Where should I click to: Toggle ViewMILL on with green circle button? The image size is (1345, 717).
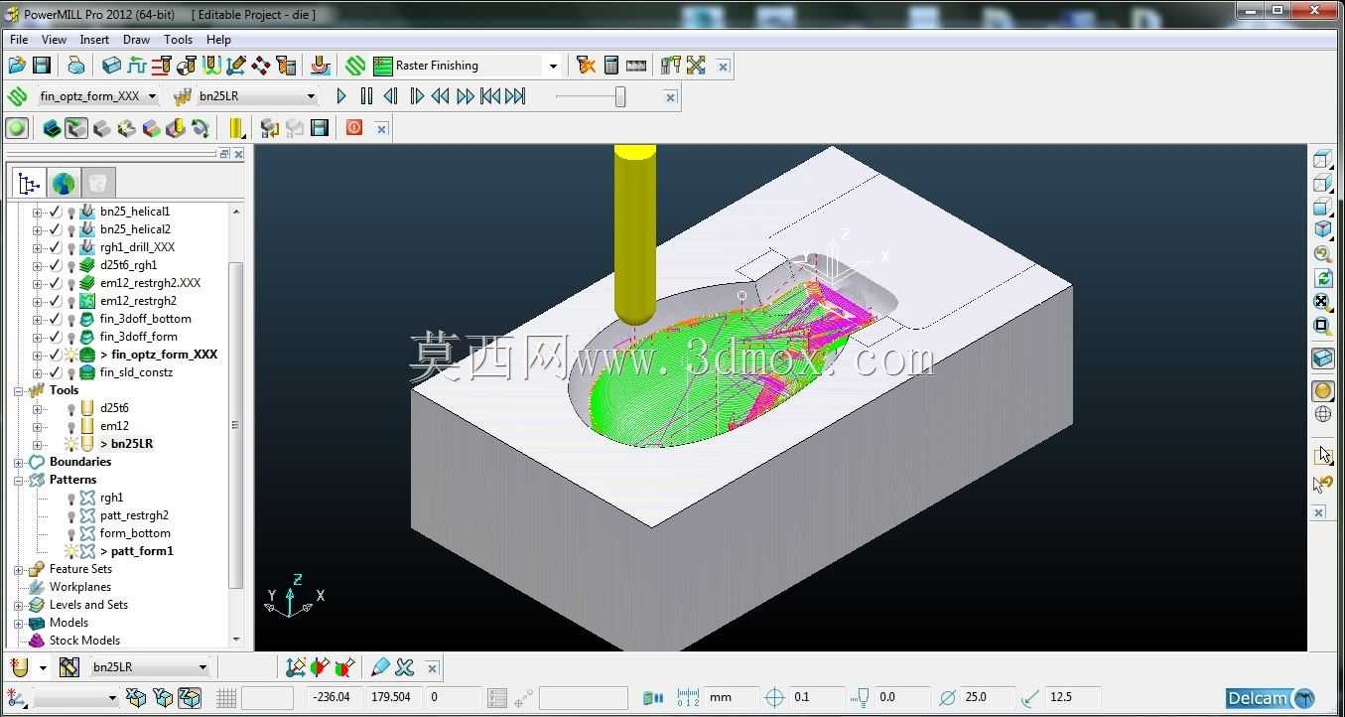[x=17, y=128]
